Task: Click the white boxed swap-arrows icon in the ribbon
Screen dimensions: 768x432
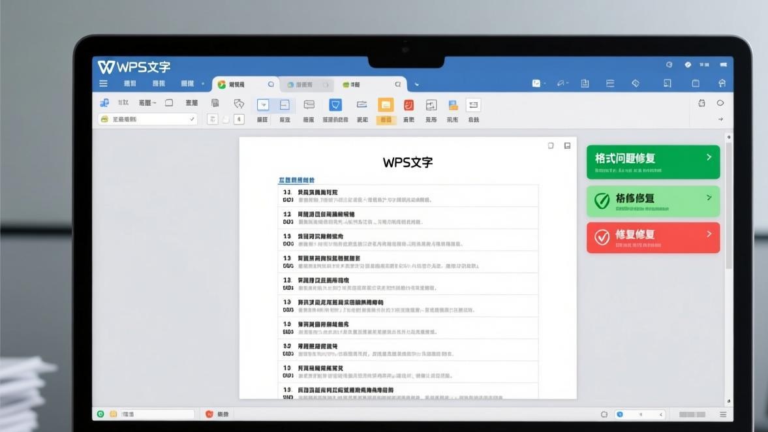Action: click(x=474, y=105)
